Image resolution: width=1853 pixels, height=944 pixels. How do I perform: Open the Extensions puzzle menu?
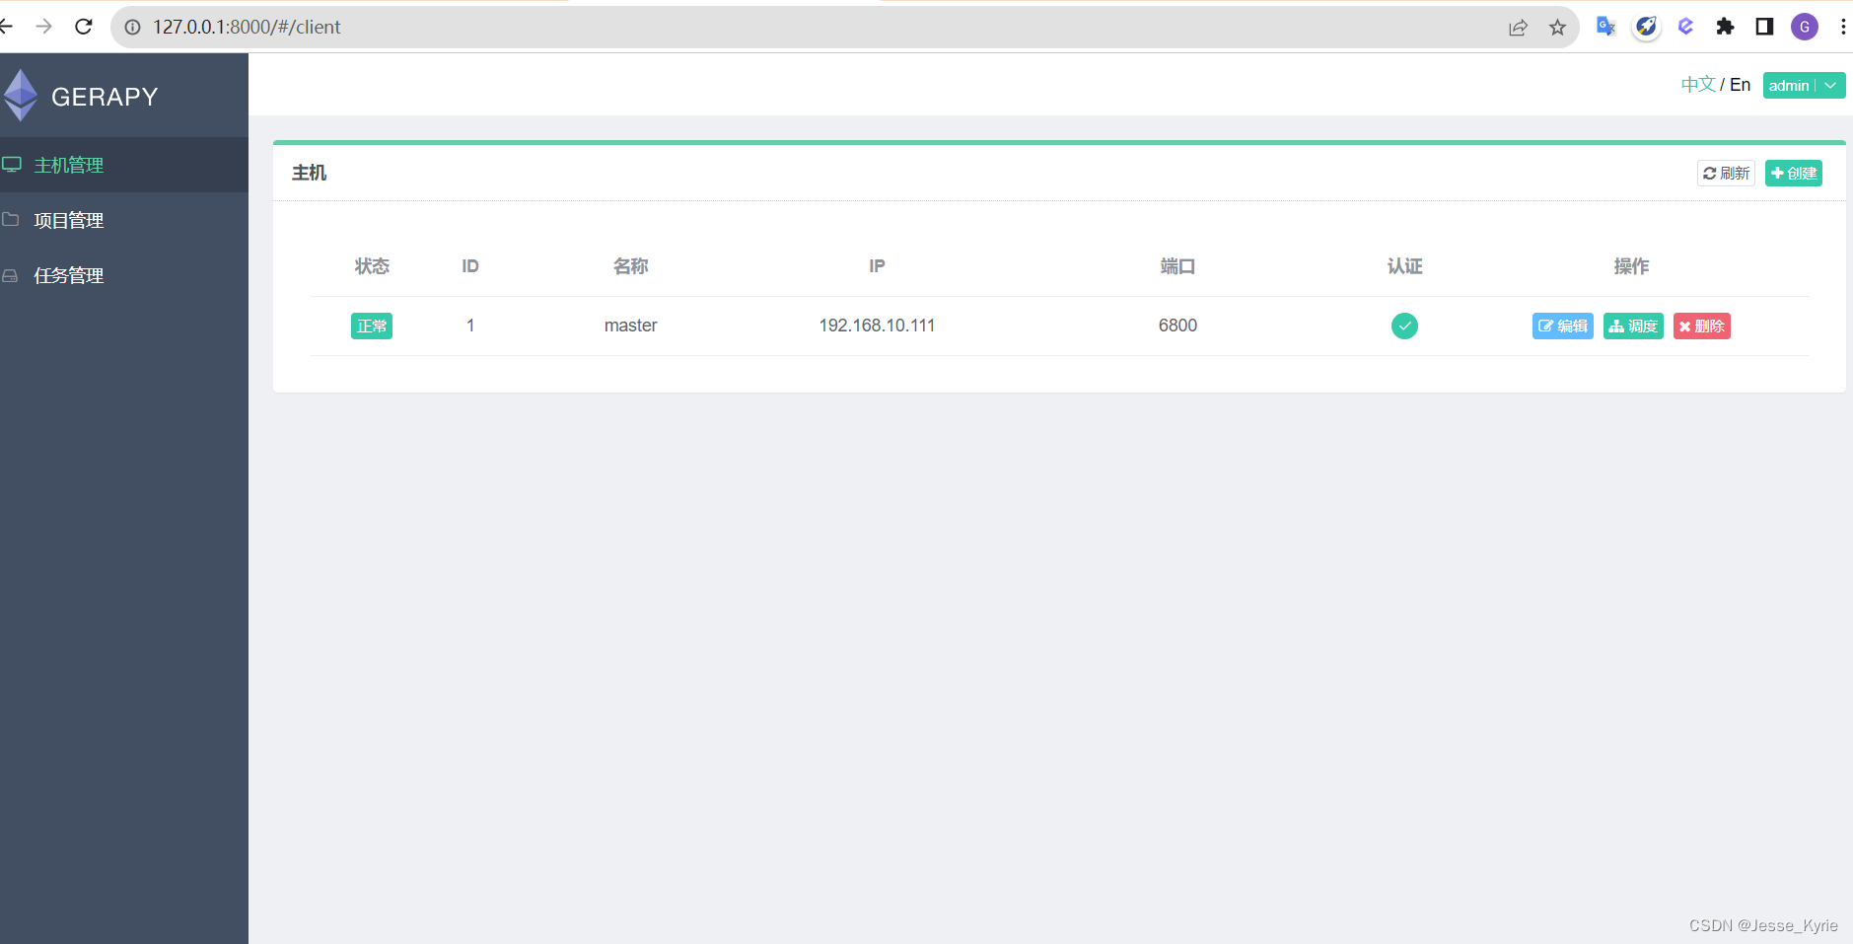click(1725, 27)
